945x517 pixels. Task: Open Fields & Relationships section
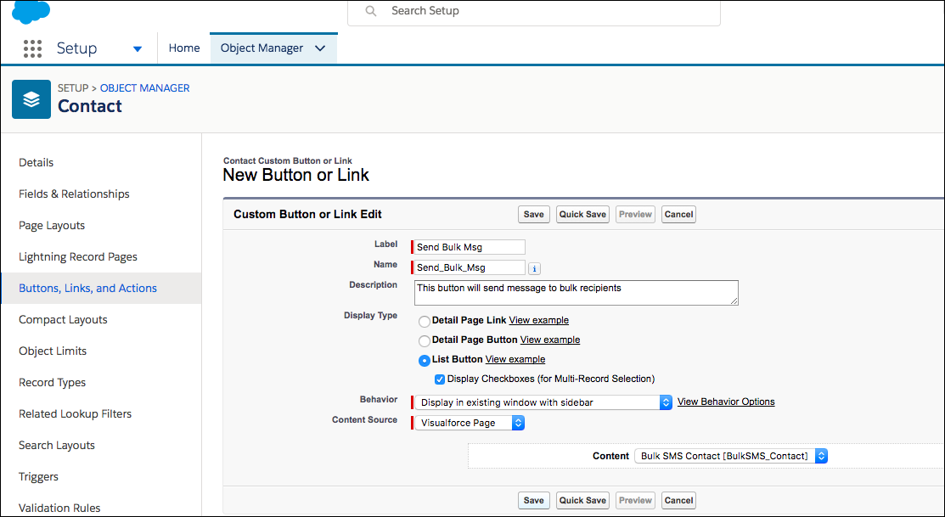tap(74, 194)
